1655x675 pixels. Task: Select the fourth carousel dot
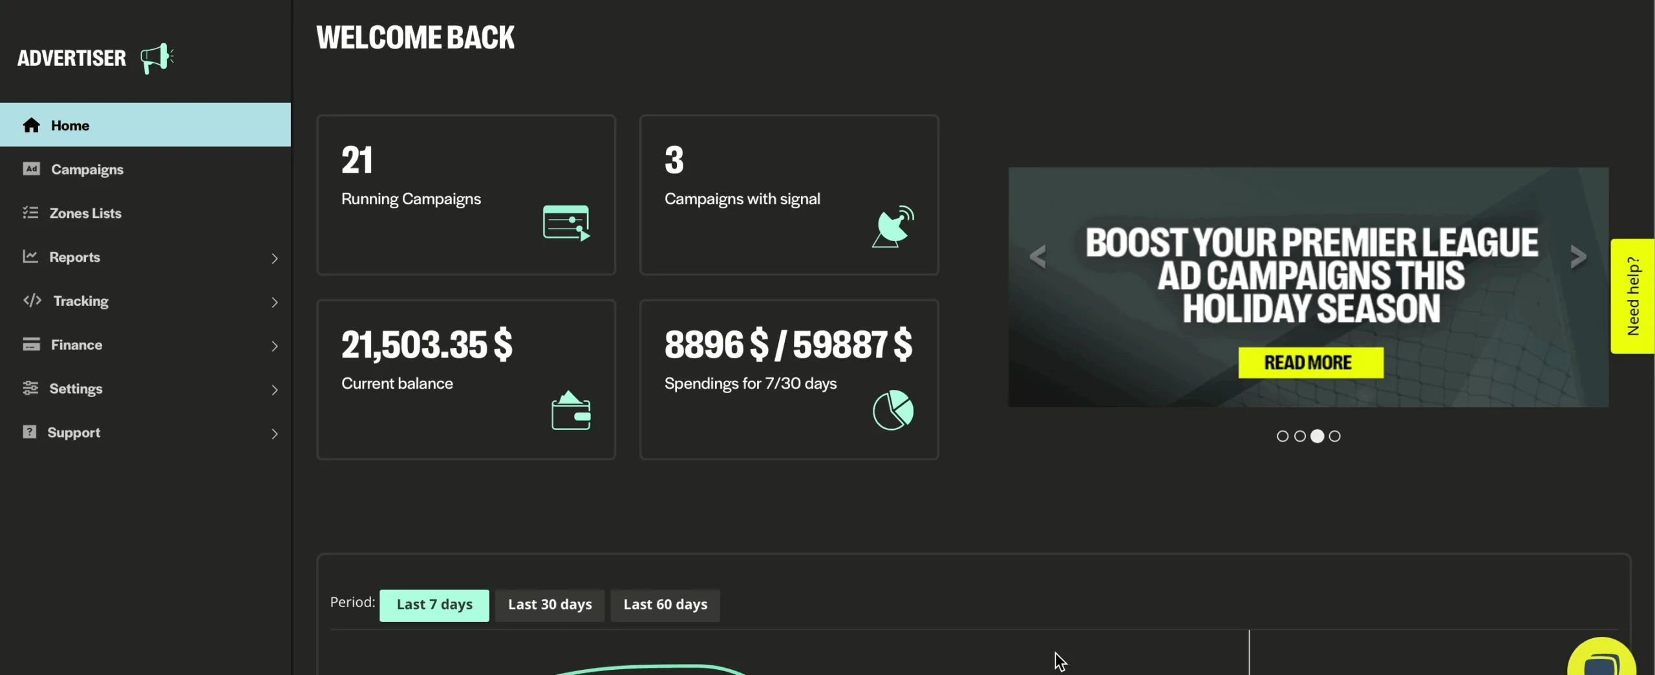1335,436
